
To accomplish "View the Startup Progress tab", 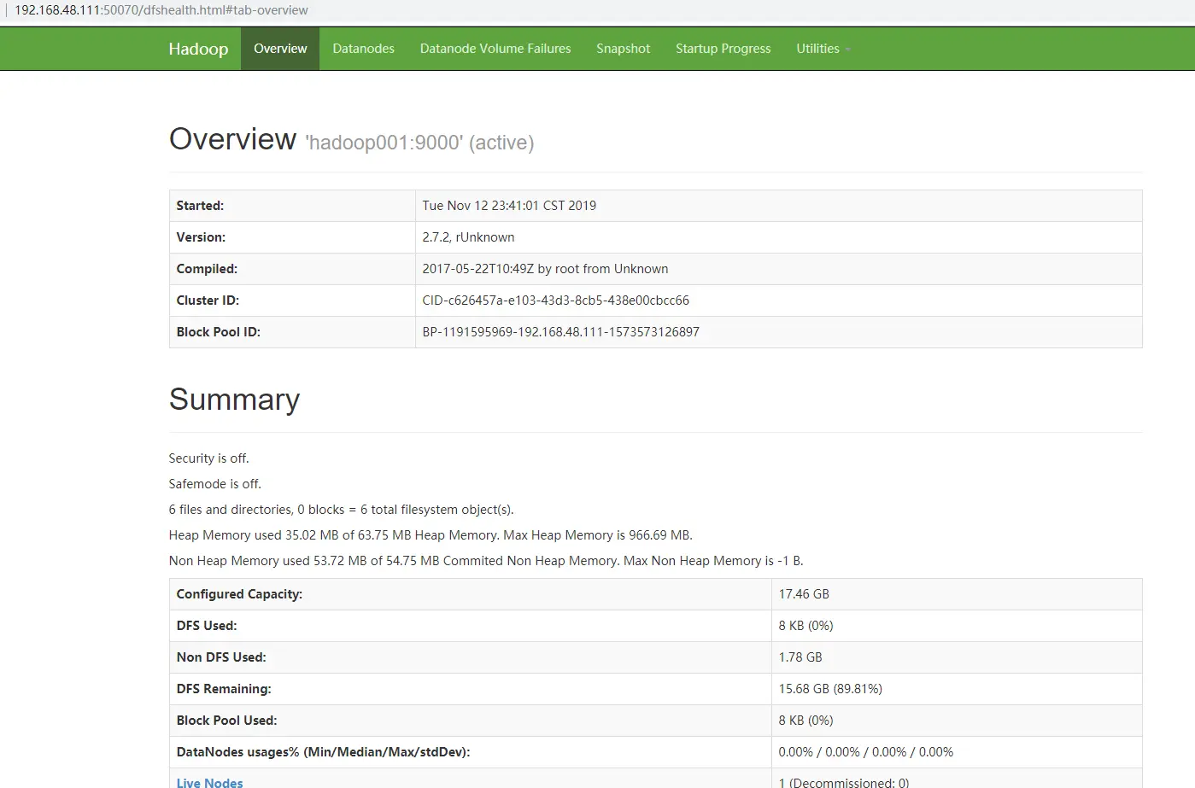I will [x=723, y=49].
